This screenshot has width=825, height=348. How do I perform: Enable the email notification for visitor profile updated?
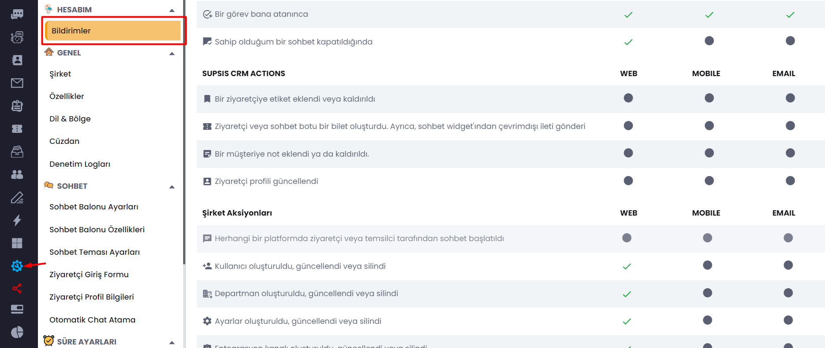coord(790,181)
